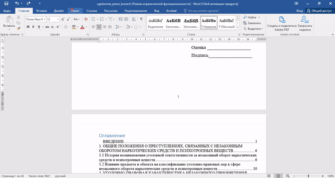Open Change Case Aa dropdown

tap(76, 19)
